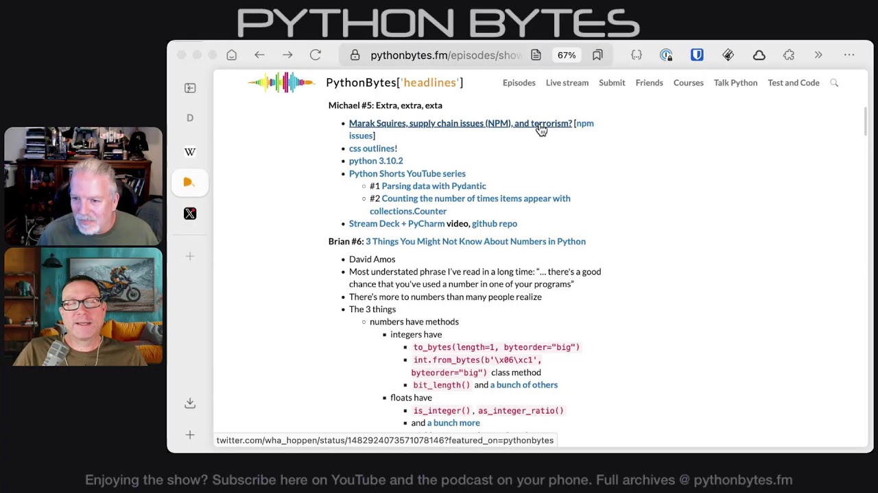Open the extensions puzzle-piece icon

tap(789, 55)
